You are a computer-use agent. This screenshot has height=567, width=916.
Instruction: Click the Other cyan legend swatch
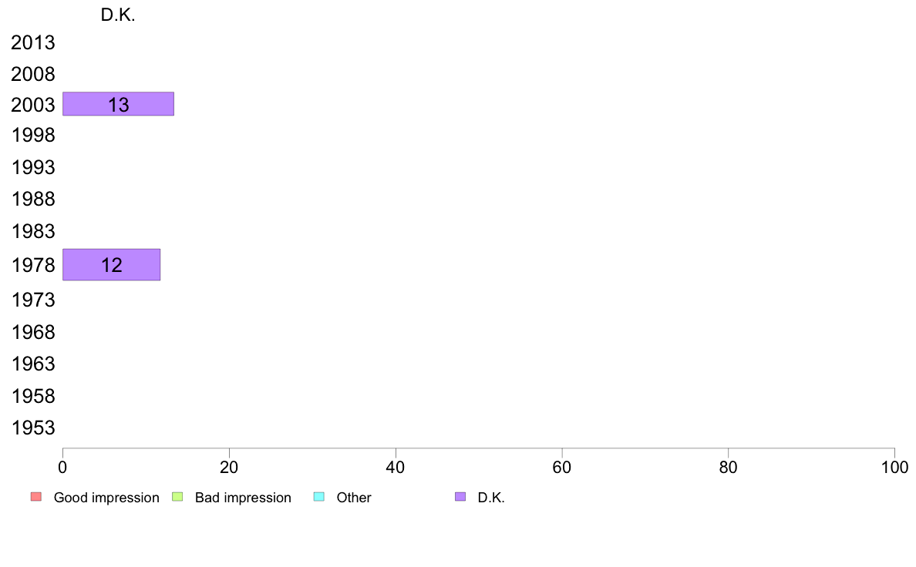pyautogui.click(x=319, y=497)
